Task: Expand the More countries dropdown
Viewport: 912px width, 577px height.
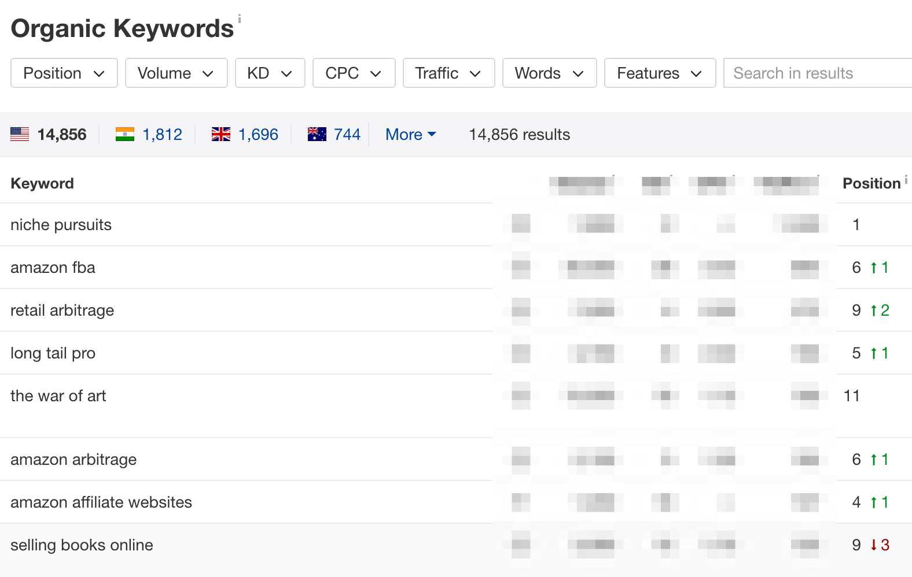Action: point(411,135)
